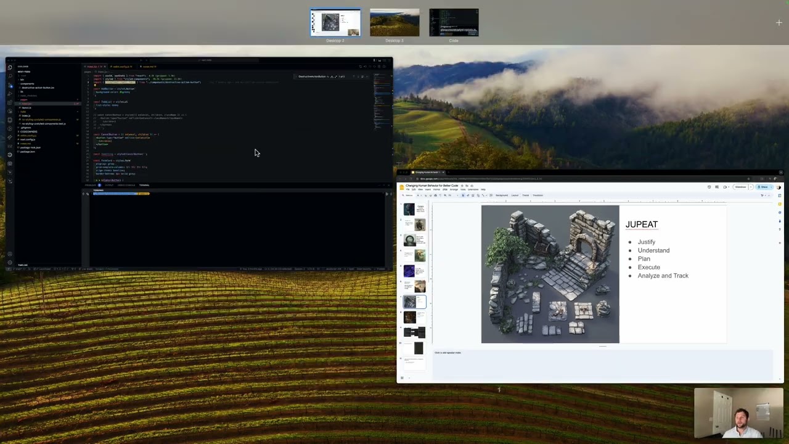This screenshot has height=444, width=789.
Task: Click the speaker notes field in Slides
Action: pos(603,365)
